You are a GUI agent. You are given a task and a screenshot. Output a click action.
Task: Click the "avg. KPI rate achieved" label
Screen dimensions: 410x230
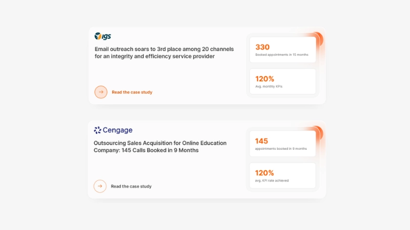click(x=272, y=180)
